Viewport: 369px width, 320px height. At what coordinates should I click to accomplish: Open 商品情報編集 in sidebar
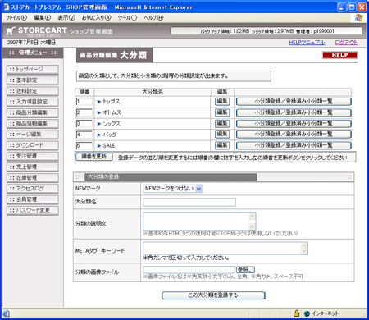click(33, 124)
